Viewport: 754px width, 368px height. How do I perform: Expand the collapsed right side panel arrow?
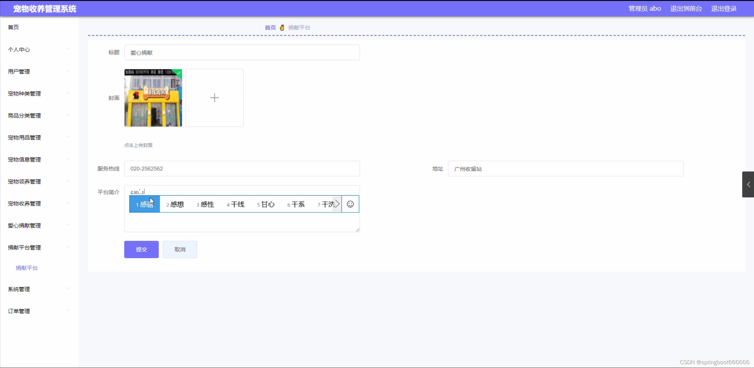click(748, 184)
